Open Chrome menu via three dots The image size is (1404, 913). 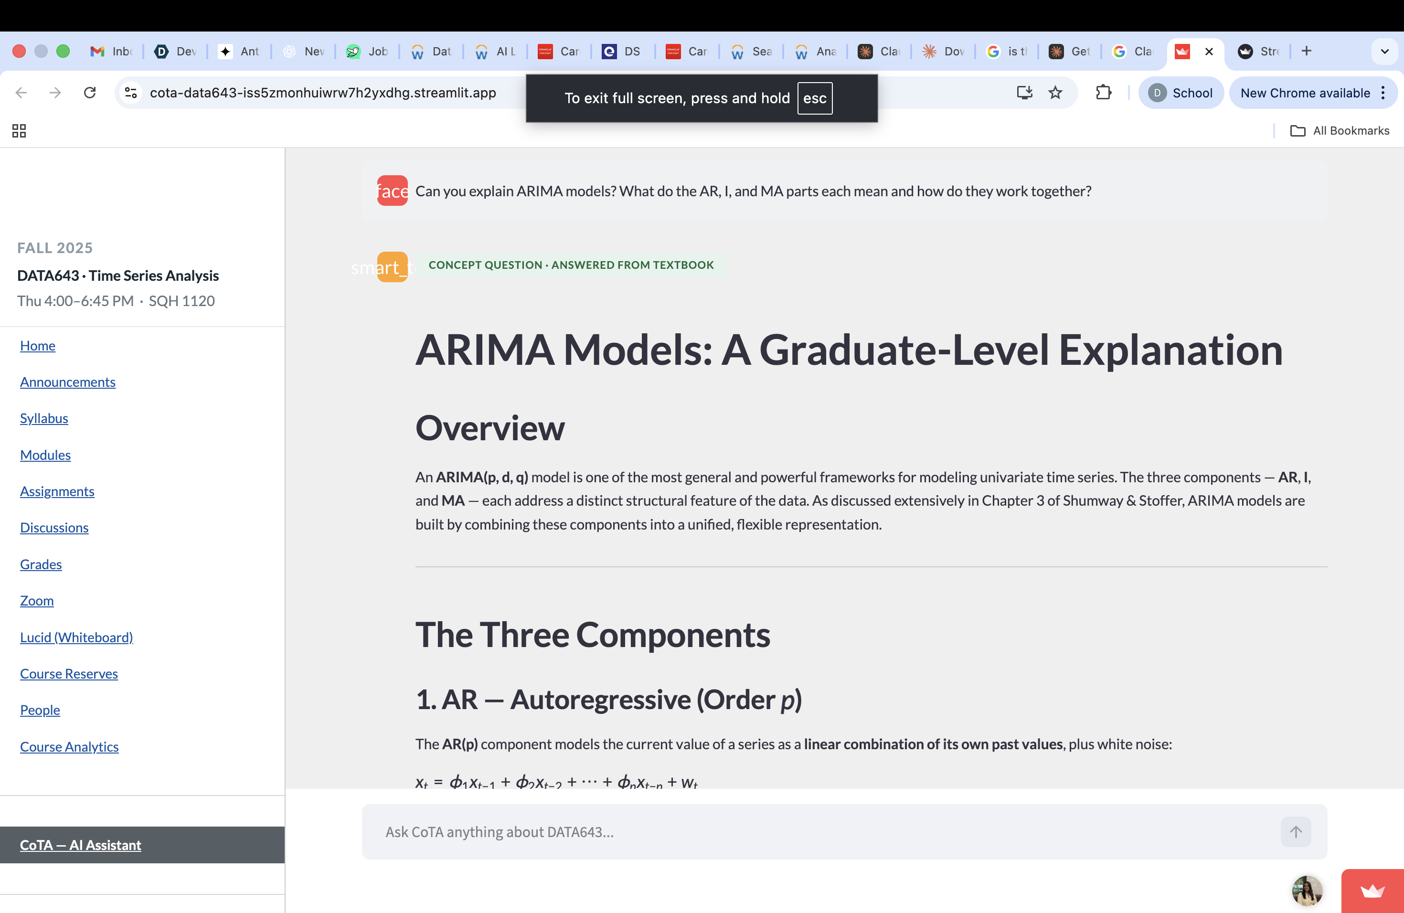[1383, 93]
